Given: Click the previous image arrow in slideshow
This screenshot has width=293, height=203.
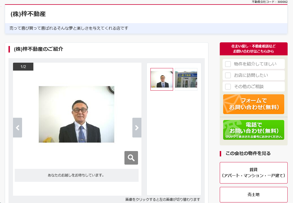Looking at the screenshot, I should tap(18, 128).
